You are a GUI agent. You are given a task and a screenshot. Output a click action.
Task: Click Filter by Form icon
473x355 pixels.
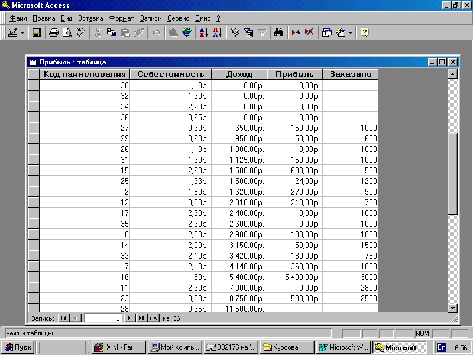point(248,33)
